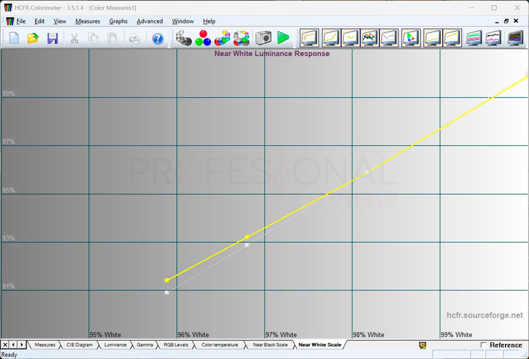Open the File menu

(21, 21)
